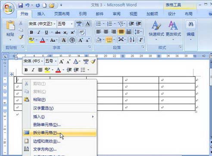The height and width of the screenshot is (156, 212).
Task: Cut selection using ribbon scissors icon
Action: [x=21, y=23]
